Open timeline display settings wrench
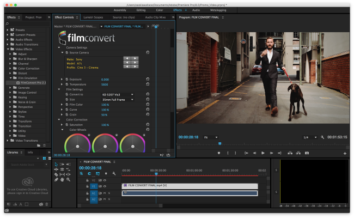This screenshot has height=218, width=354. (x=114, y=173)
